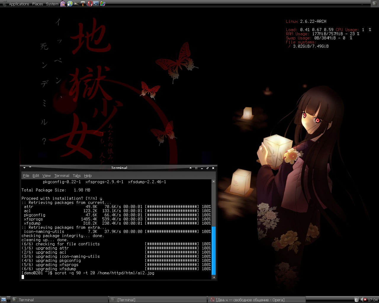Image resolution: width=379 pixels, height=303 pixels.
Task: Switch to the Opera taskbar entry
Action: (256, 300)
